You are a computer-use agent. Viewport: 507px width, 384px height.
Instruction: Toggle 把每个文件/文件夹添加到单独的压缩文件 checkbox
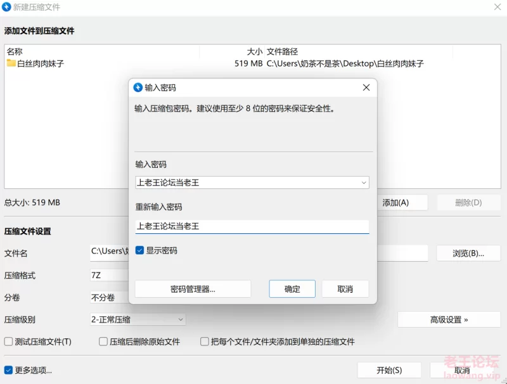click(x=205, y=342)
